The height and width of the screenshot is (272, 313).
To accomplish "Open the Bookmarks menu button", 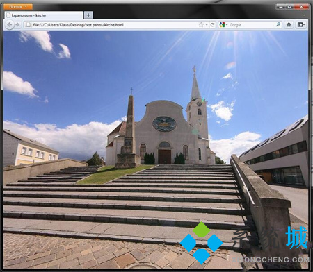I will point(300,24).
